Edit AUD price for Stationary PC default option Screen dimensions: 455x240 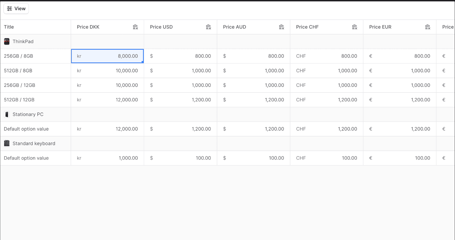coord(254,129)
